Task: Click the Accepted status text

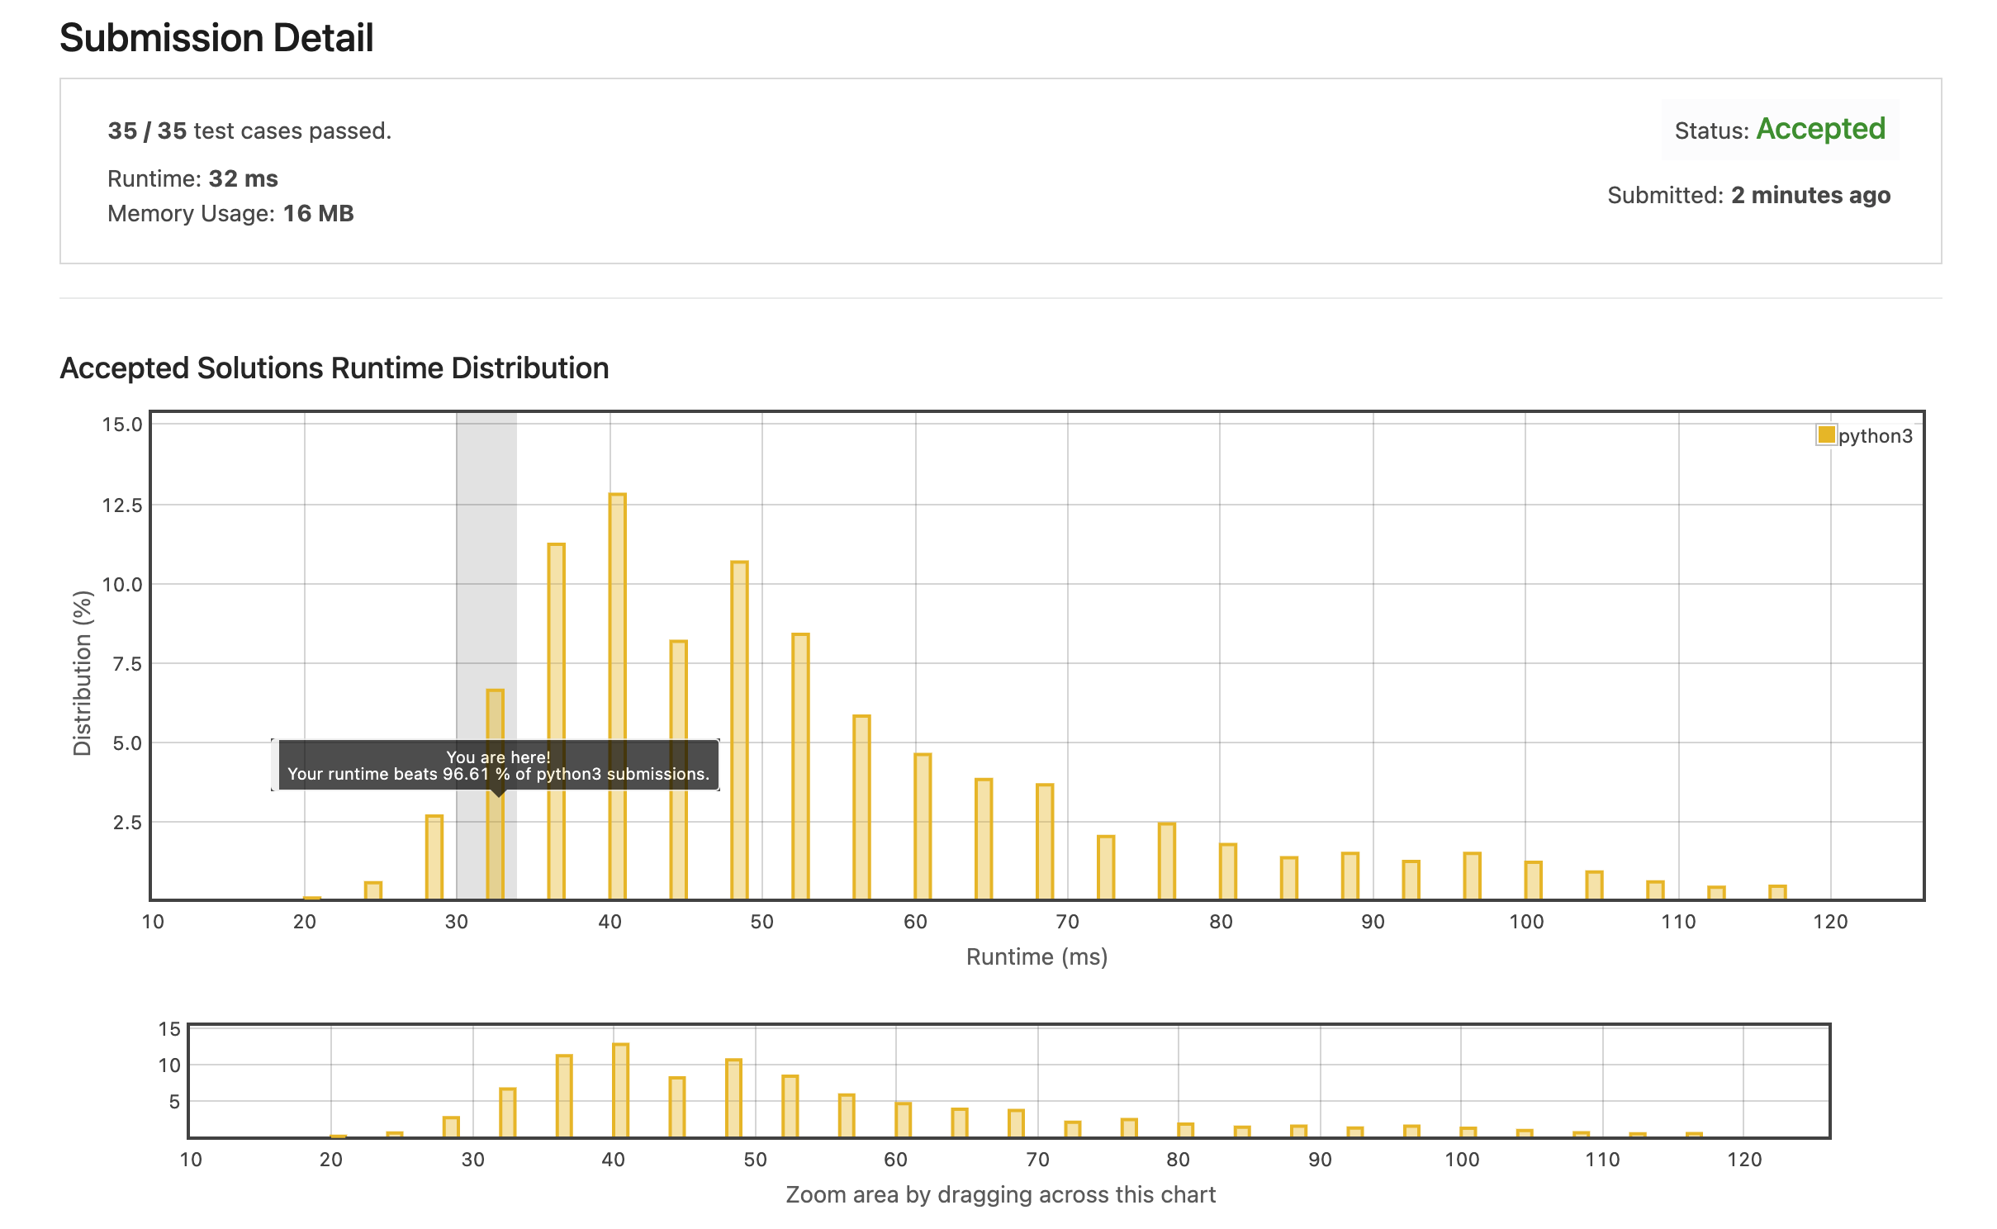Action: (1820, 129)
